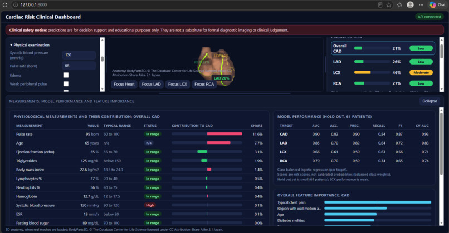Click the Focus Heart button
Image resolution: width=449 pixels, height=233 pixels.
click(124, 84)
